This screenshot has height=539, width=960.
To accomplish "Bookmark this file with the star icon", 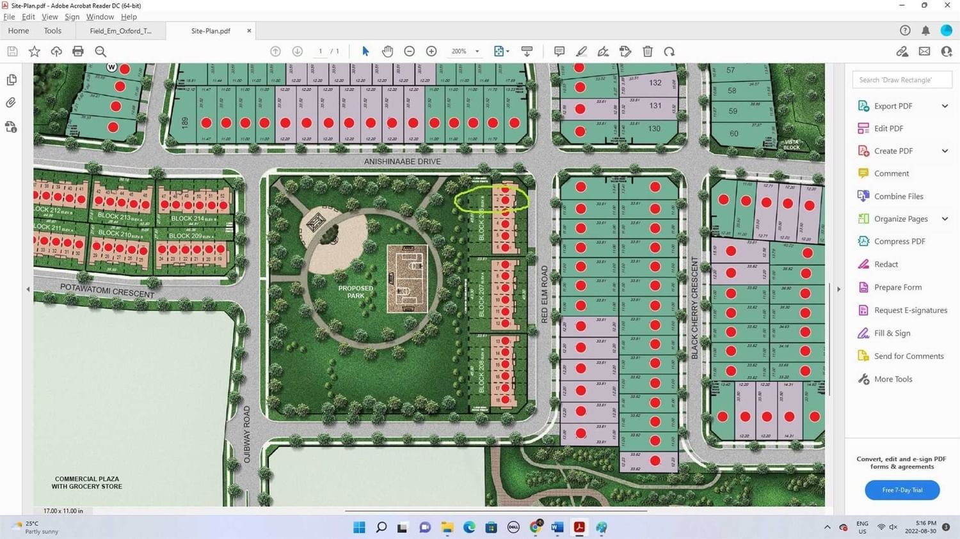I will 35,51.
